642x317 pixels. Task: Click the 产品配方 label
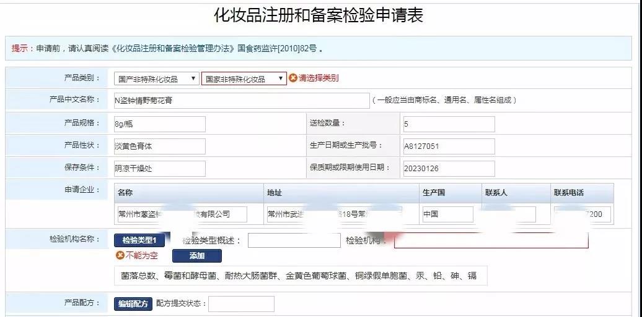[82, 303]
